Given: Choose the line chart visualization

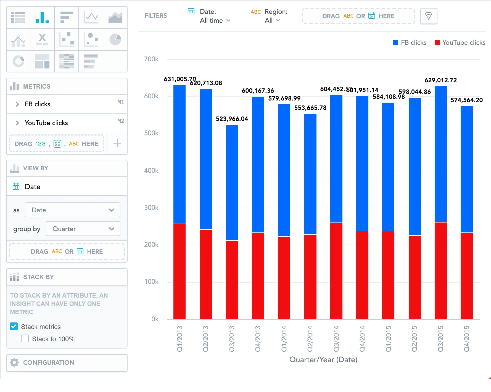Looking at the screenshot, I should tap(91, 17).
